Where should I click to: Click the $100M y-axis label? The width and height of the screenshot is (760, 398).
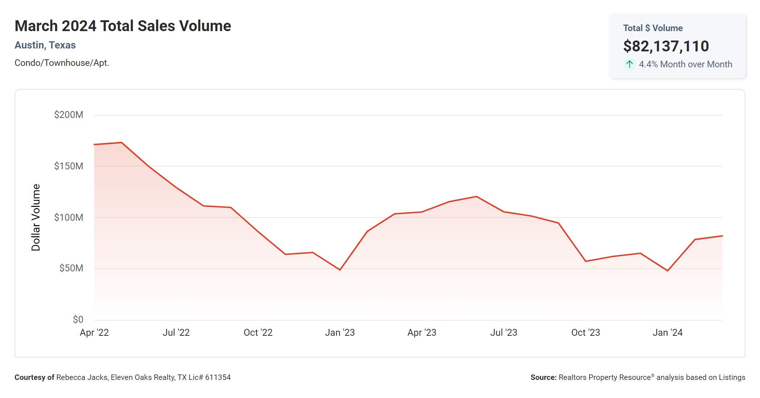pos(69,217)
